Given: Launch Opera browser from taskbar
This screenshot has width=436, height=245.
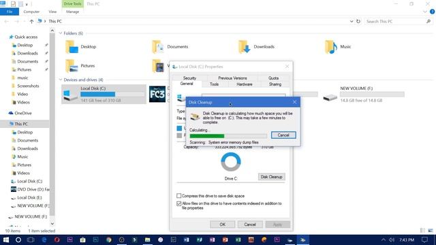Looking at the screenshot, I should 57,240.
